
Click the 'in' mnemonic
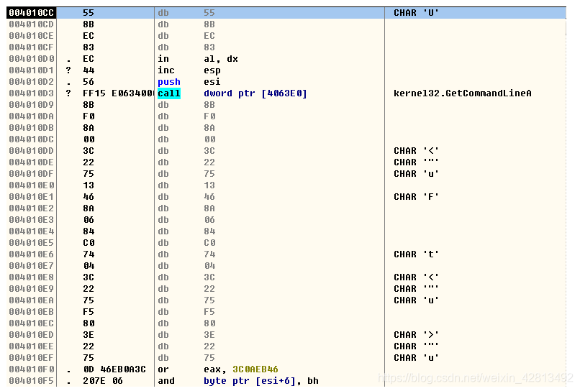163,59
